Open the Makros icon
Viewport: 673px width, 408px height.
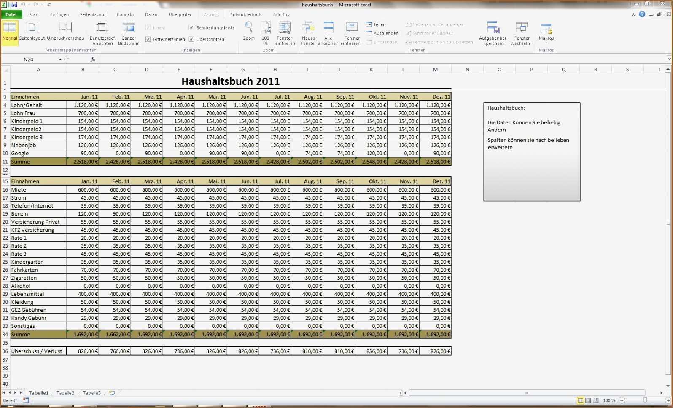pos(546,29)
